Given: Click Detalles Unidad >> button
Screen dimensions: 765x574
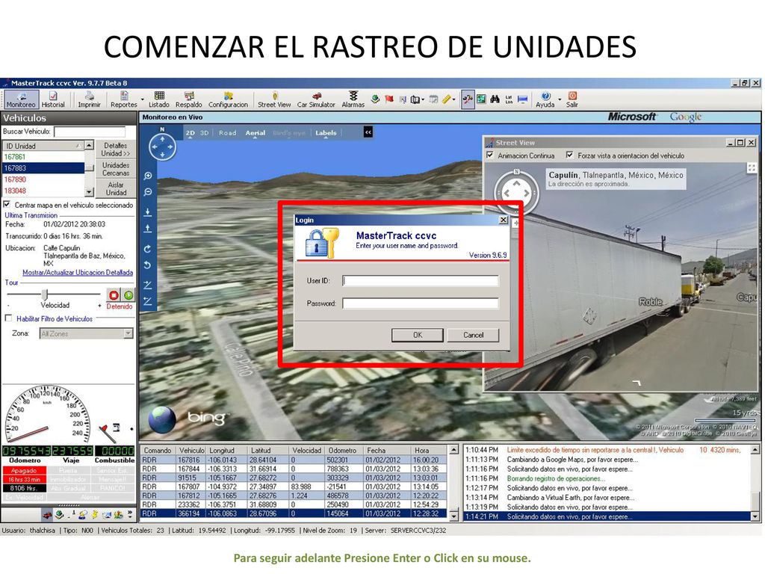Looking at the screenshot, I should coord(116,149).
